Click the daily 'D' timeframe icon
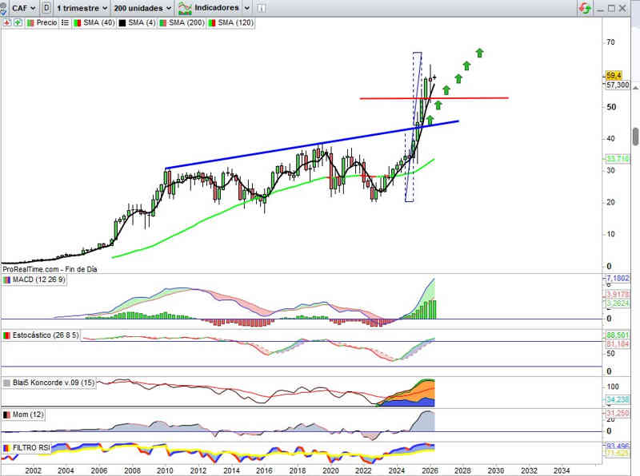The width and height of the screenshot is (640, 476). click(47, 8)
